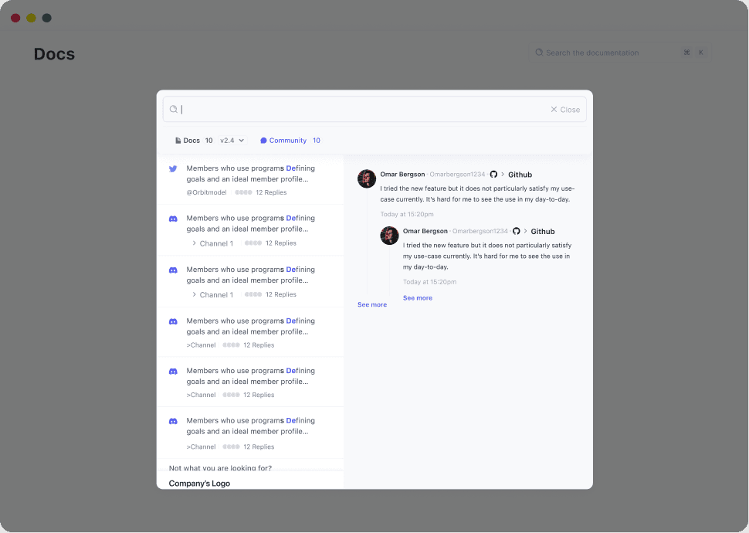Click the Discord icon in the last result
The width and height of the screenshot is (749, 533).
click(x=173, y=422)
